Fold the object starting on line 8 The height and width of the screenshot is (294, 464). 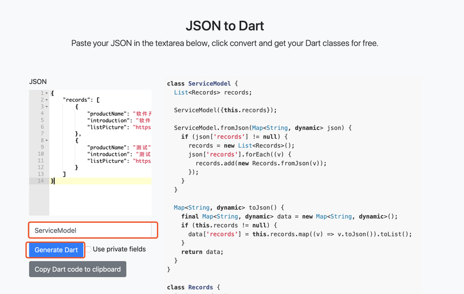[46, 141]
